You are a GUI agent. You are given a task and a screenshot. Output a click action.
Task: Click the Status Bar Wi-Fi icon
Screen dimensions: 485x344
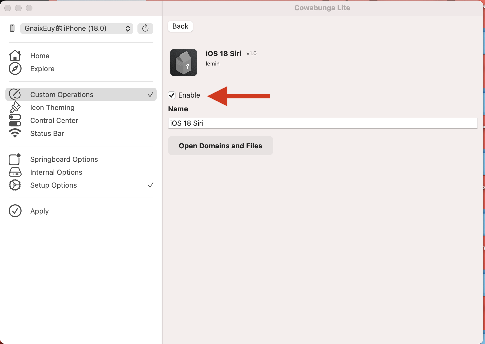tap(15, 133)
